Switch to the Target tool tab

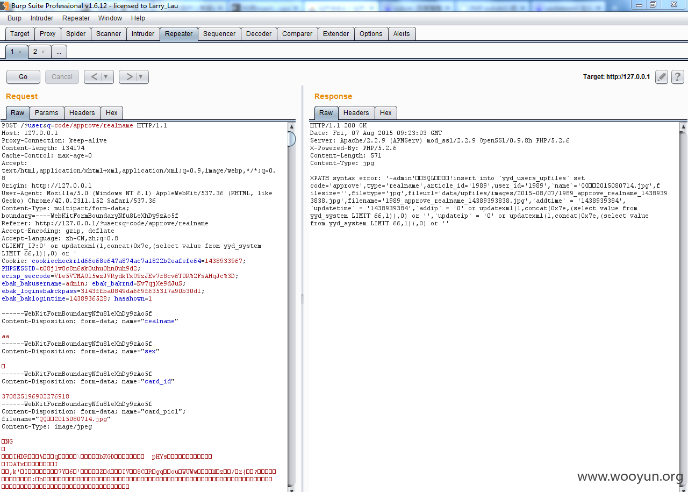(20, 34)
